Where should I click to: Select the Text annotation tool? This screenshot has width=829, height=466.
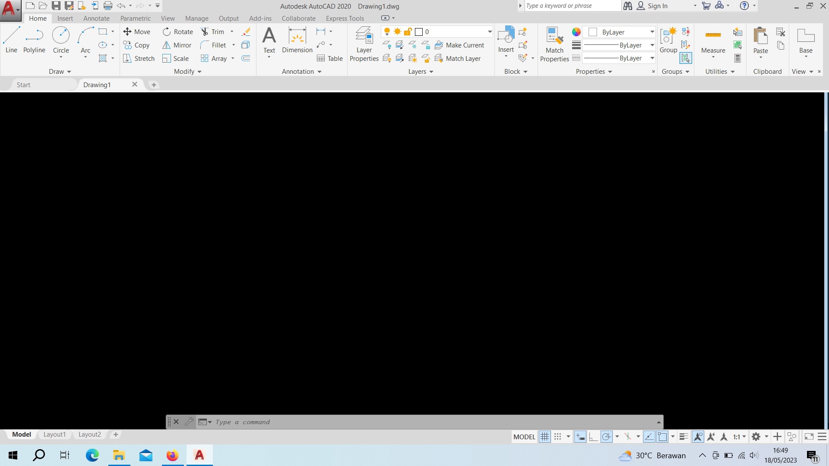(269, 41)
